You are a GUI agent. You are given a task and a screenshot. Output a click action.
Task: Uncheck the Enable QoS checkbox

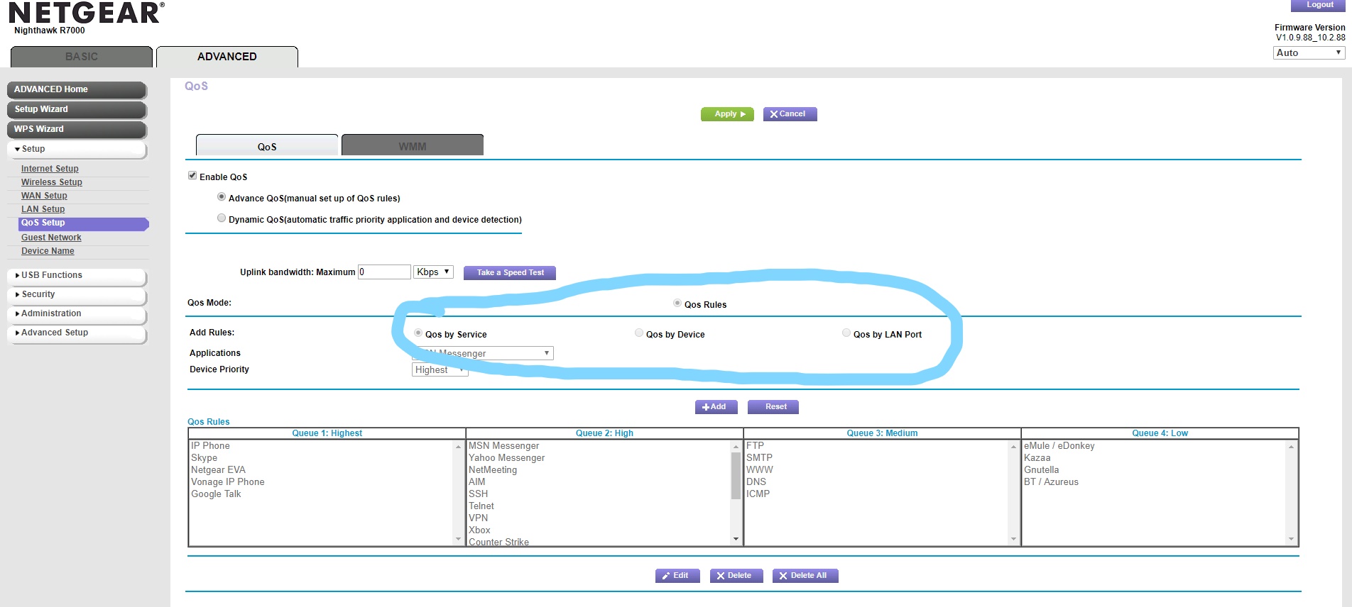pos(192,176)
